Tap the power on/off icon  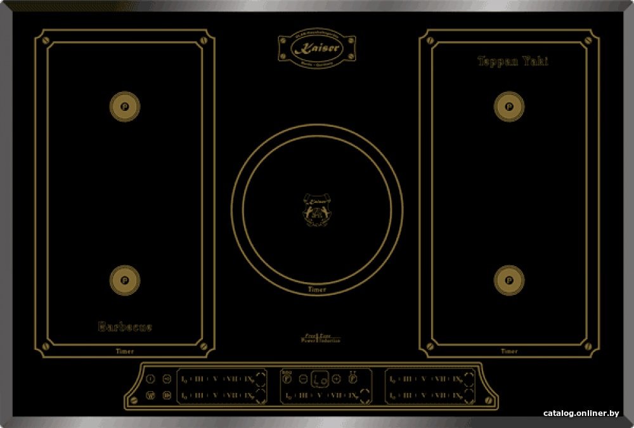tap(150, 379)
